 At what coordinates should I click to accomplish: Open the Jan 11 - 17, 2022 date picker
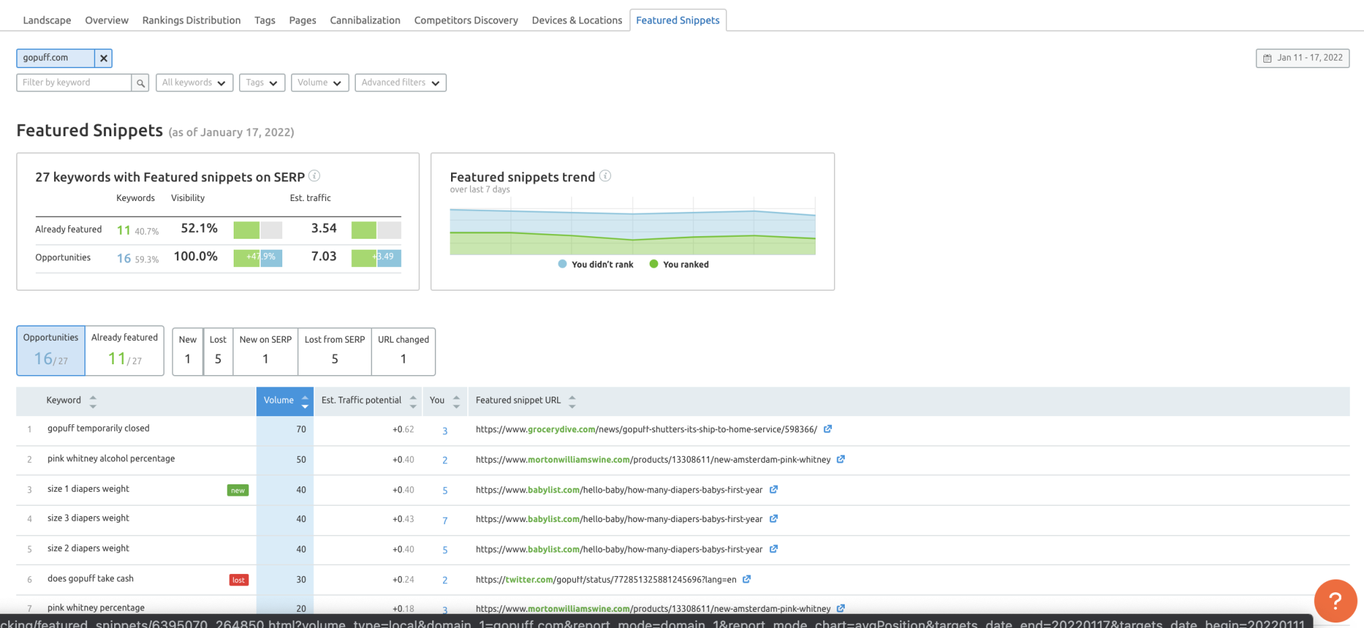pyautogui.click(x=1303, y=58)
